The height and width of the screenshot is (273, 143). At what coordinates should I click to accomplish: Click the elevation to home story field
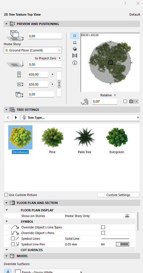45,36
